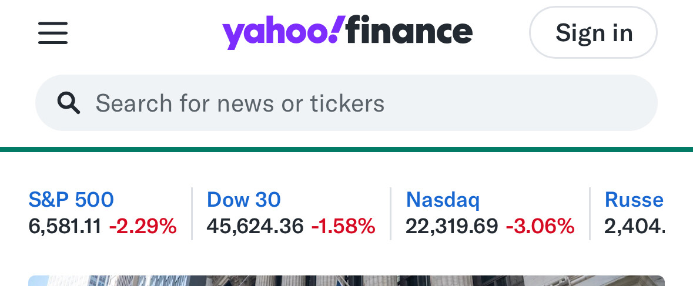This screenshot has width=693, height=286.
Task: Click the S&P 500 price 6,581.11
Action: pyautogui.click(x=65, y=226)
